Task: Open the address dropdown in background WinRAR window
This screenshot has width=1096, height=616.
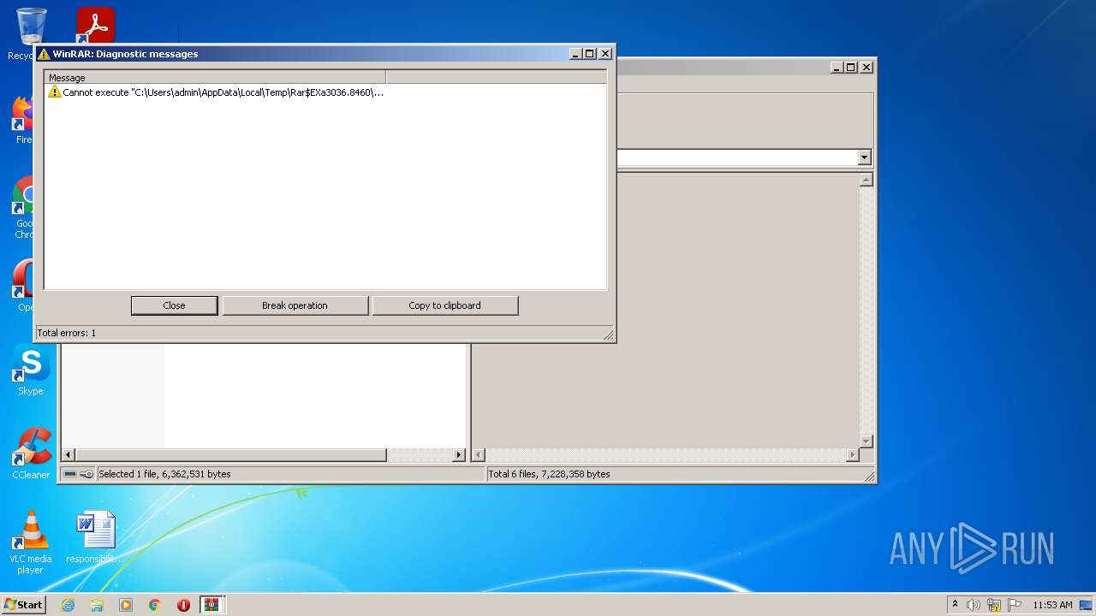Action: point(864,157)
